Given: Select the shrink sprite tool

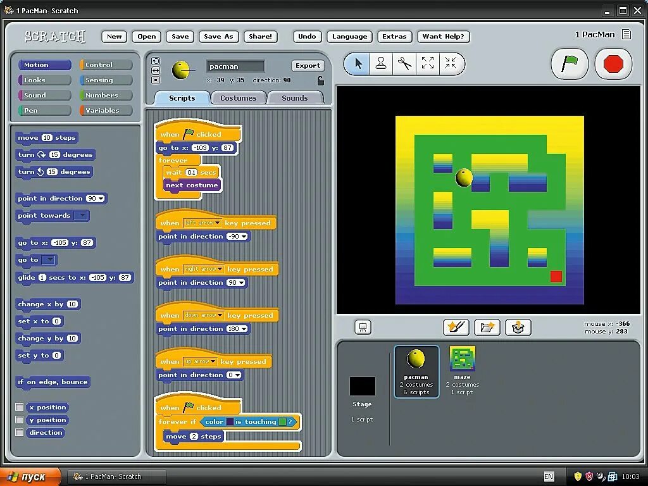Looking at the screenshot, I should pos(451,64).
